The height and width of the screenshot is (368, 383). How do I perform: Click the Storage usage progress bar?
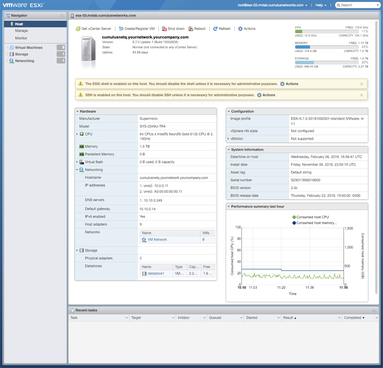327,62
